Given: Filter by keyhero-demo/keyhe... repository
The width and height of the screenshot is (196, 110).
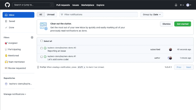Looking at the screenshot, I should 18,84.
